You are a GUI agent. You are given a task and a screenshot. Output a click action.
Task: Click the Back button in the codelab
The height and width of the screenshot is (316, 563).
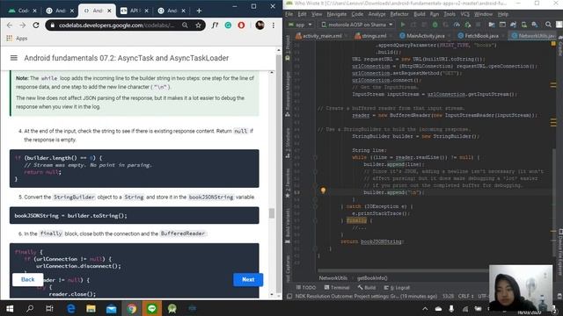(x=27, y=279)
